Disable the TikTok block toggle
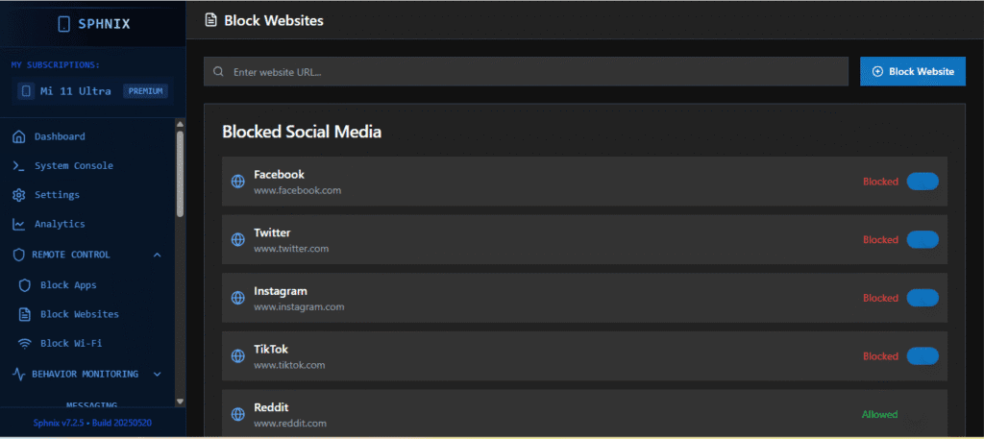The width and height of the screenshot is (984, 439). pyautogui.click(x=922, y=356)
